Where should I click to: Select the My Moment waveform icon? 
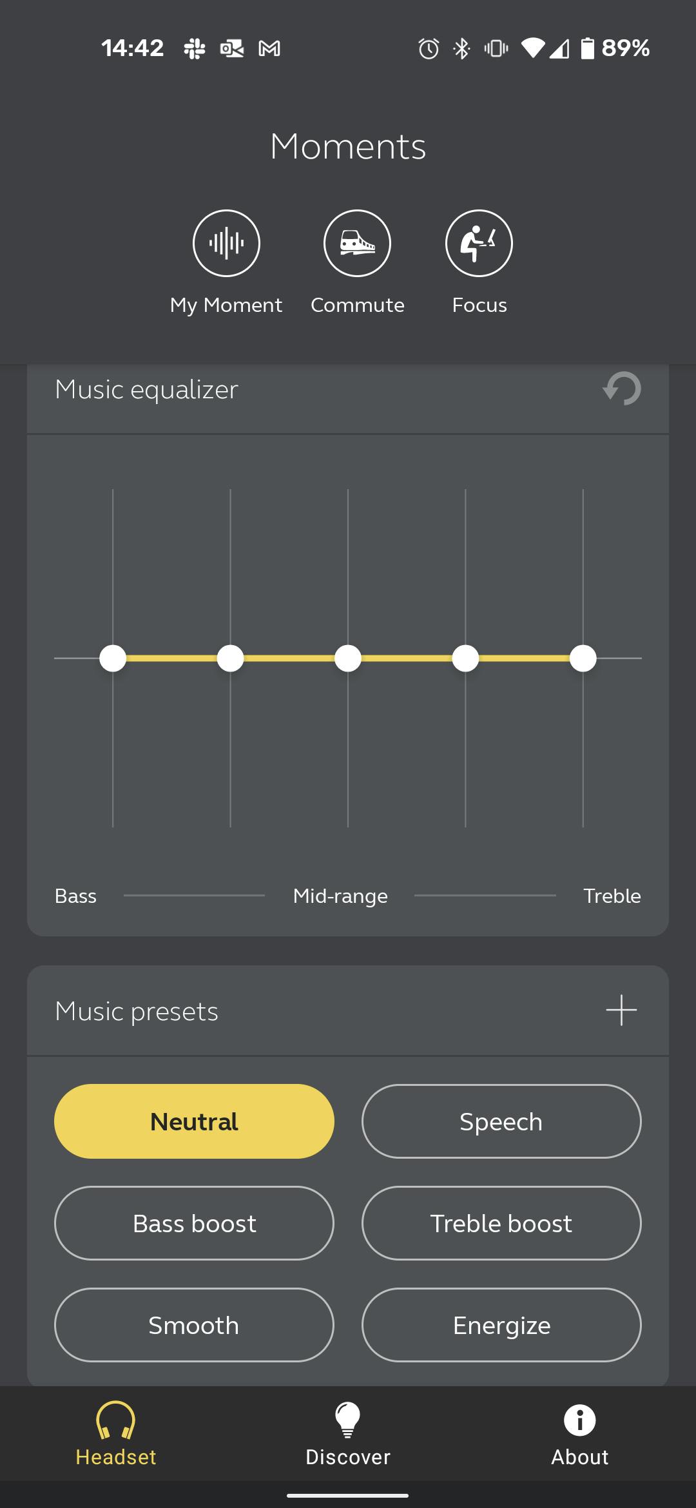coord(226,243)
